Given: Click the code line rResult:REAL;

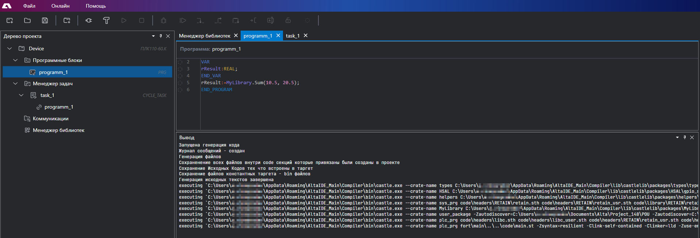Looking at the screenshot, I should pyautogui.click(x=219, y=69).
